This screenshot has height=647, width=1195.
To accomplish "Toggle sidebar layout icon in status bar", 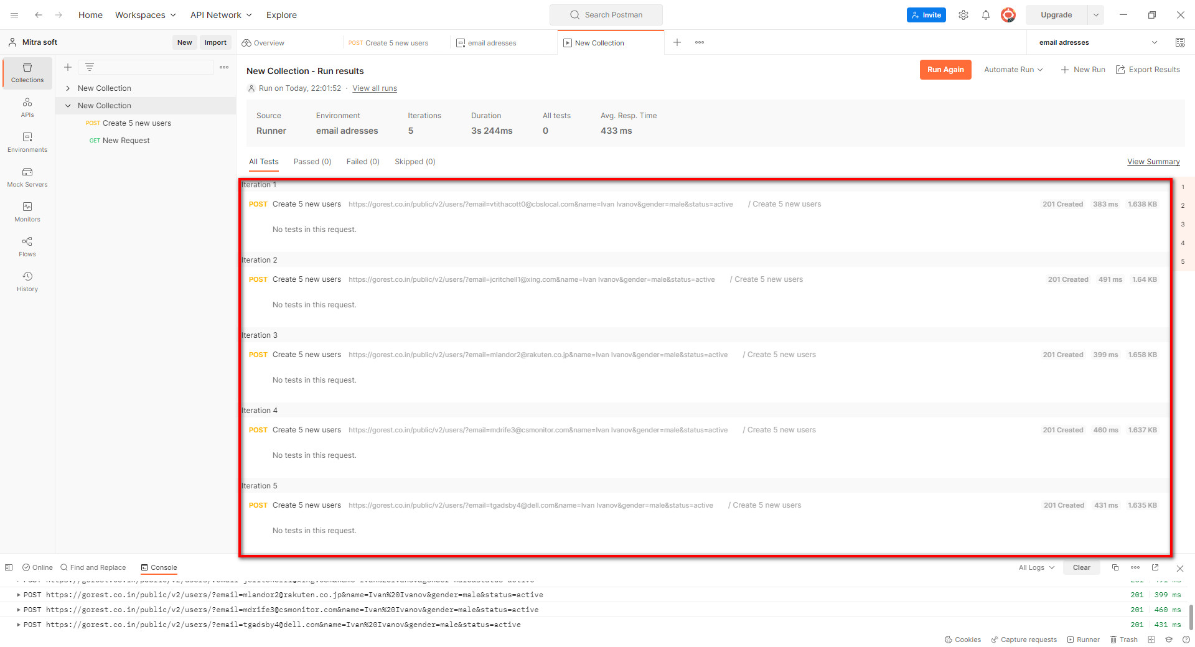I will (x=9, y=567).
